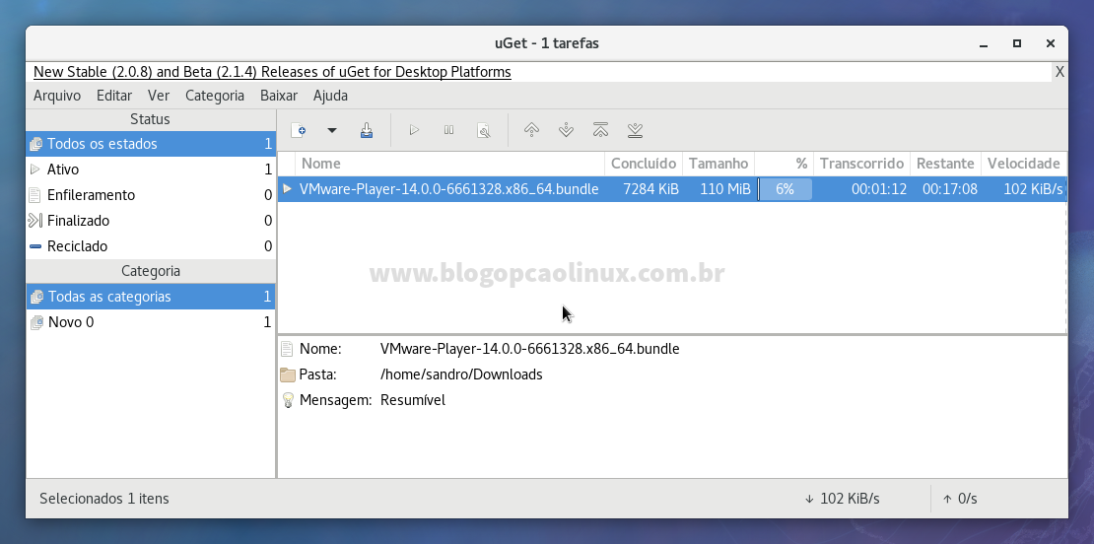Open the New Stable and Beta releases link
Viewport: 1094px width, 544px height.
pos(272,72)
